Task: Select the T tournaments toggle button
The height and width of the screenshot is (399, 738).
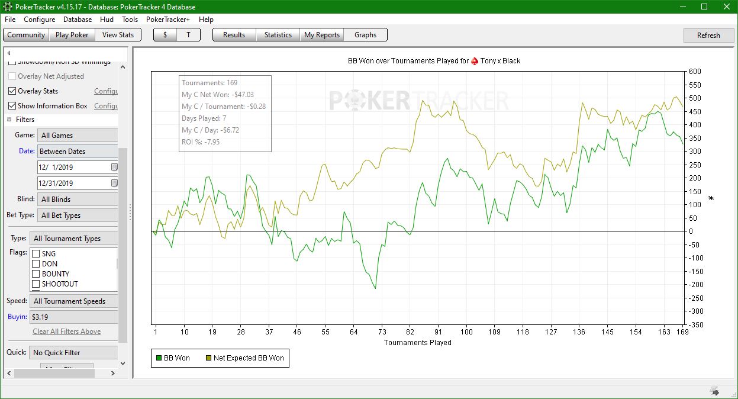Action: click(x=189, y=35)
